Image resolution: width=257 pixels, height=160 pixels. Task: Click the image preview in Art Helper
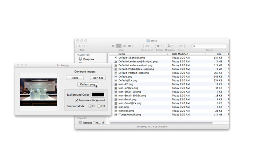(39, 92)
